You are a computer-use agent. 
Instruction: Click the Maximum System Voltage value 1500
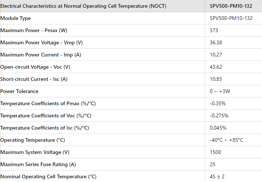point(216,152)
